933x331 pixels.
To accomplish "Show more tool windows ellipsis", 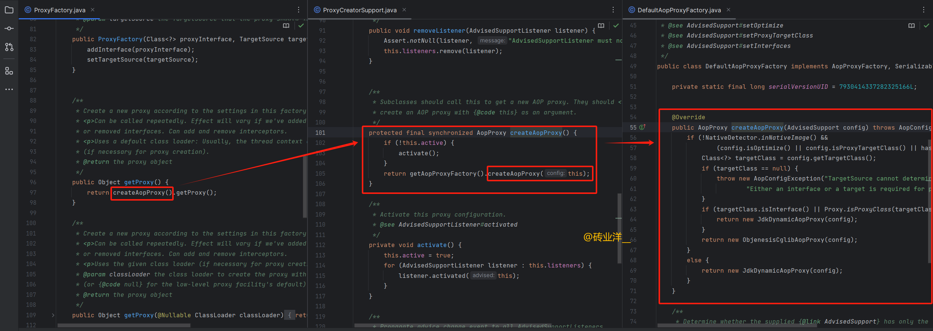I will click(x=9, y=90).
